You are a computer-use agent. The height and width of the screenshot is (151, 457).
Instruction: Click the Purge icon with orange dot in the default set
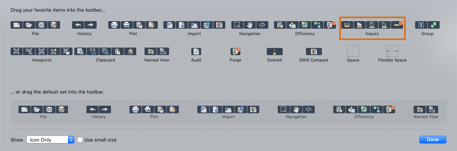click(x=389, y=110)
